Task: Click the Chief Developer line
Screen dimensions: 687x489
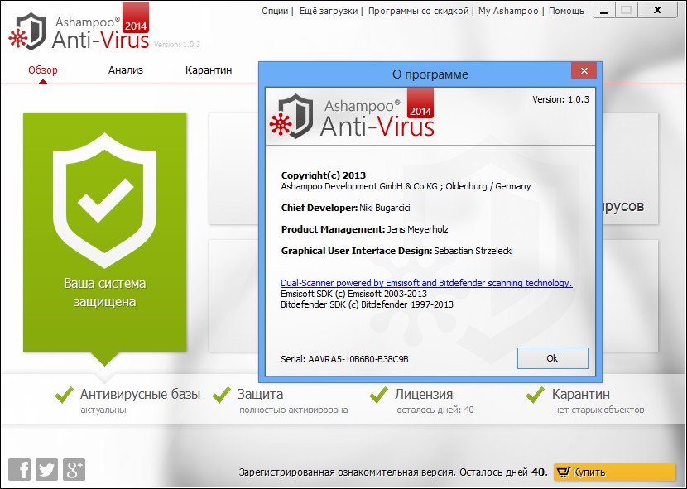Action: point(346,208)
